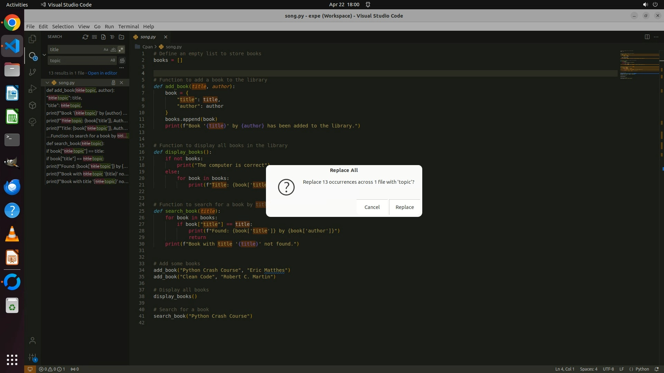This screenshot has width=664, height=373.
Task: Open the Terminal menu
Action: [128, 27]
